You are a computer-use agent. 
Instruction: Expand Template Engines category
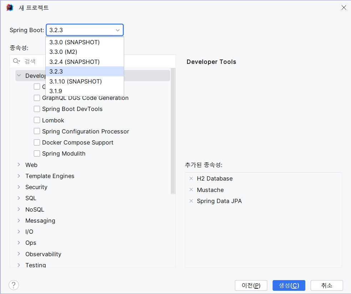[x=19, y=176]
